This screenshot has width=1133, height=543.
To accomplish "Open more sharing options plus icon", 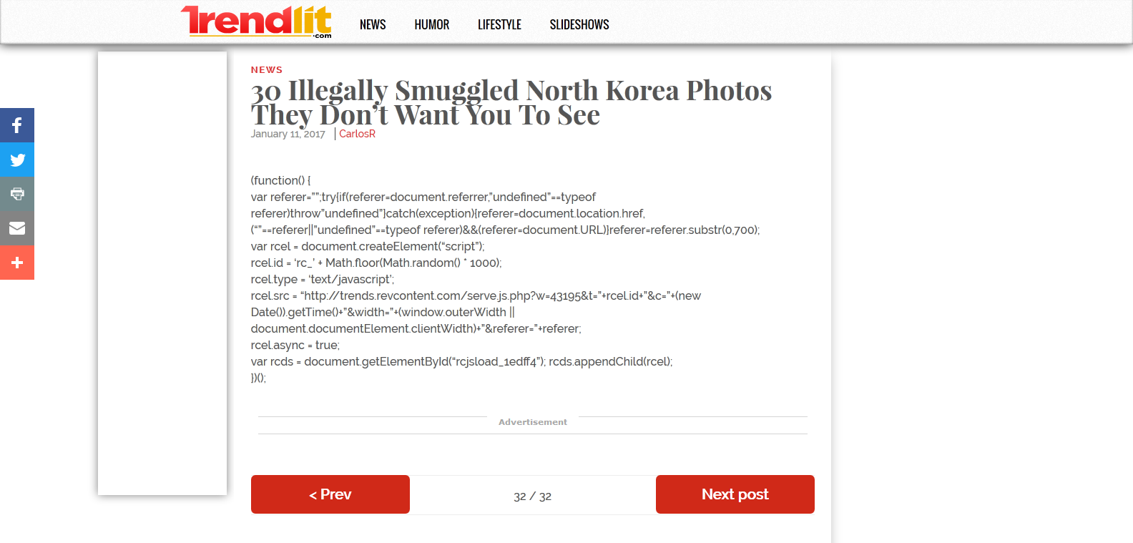I will coord(17,263).
